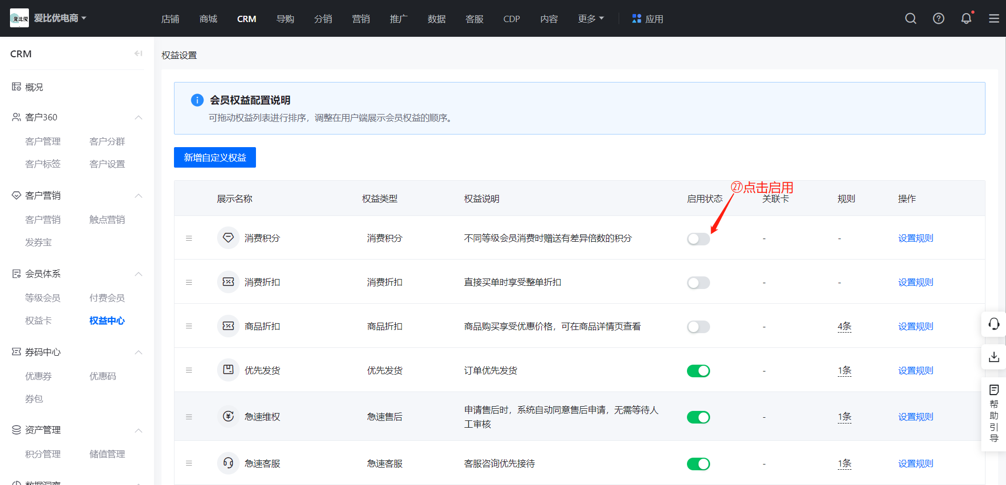The width and height of the screenshot is (1006, 485).
Task: Open 等级会员 in sidebar
Action: point(43,298)
